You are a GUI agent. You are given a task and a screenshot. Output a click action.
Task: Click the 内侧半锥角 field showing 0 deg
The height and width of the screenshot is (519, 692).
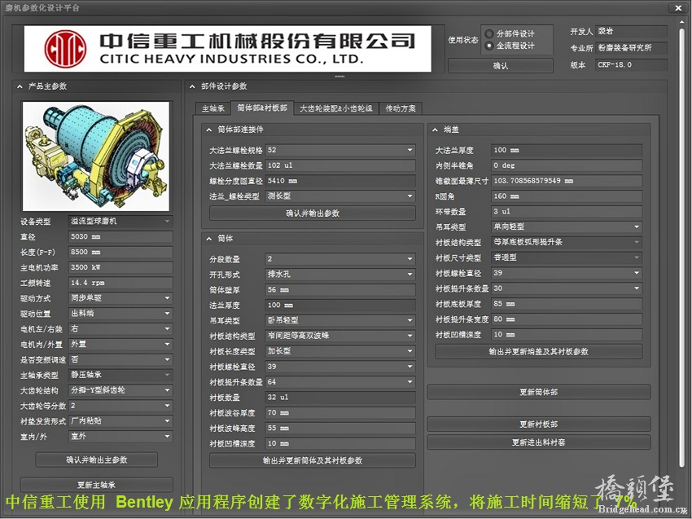coord(567,165)
